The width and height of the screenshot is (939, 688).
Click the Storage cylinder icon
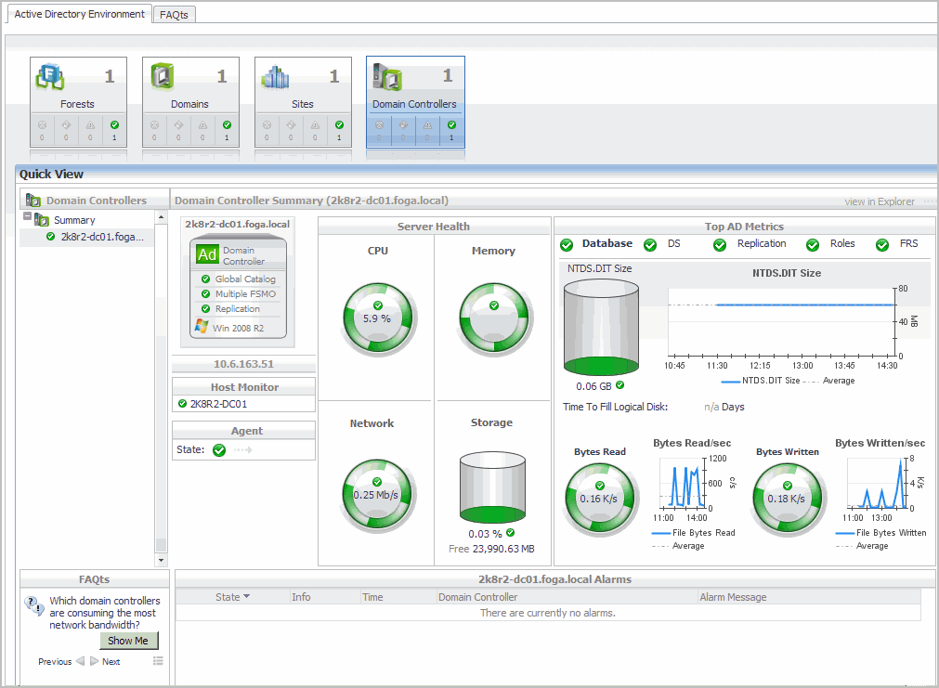492,487
